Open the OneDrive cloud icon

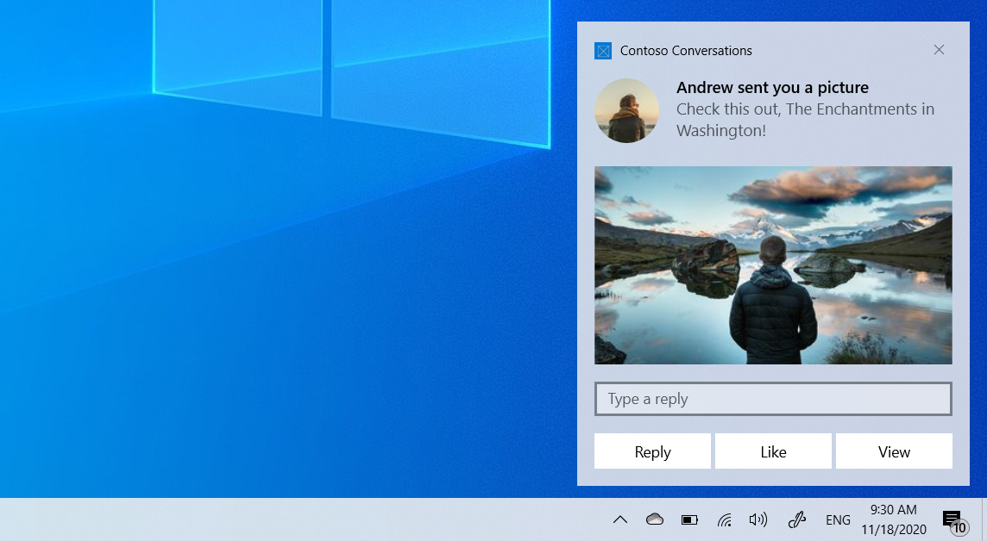pyautogui.click(x=654, y=519)
